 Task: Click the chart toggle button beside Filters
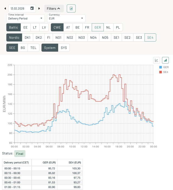[x=71, y=8]
